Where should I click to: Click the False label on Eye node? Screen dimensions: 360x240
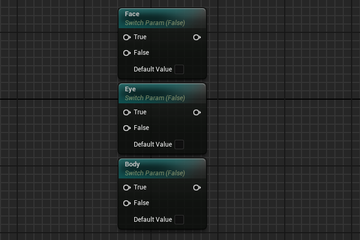(142, 128)
